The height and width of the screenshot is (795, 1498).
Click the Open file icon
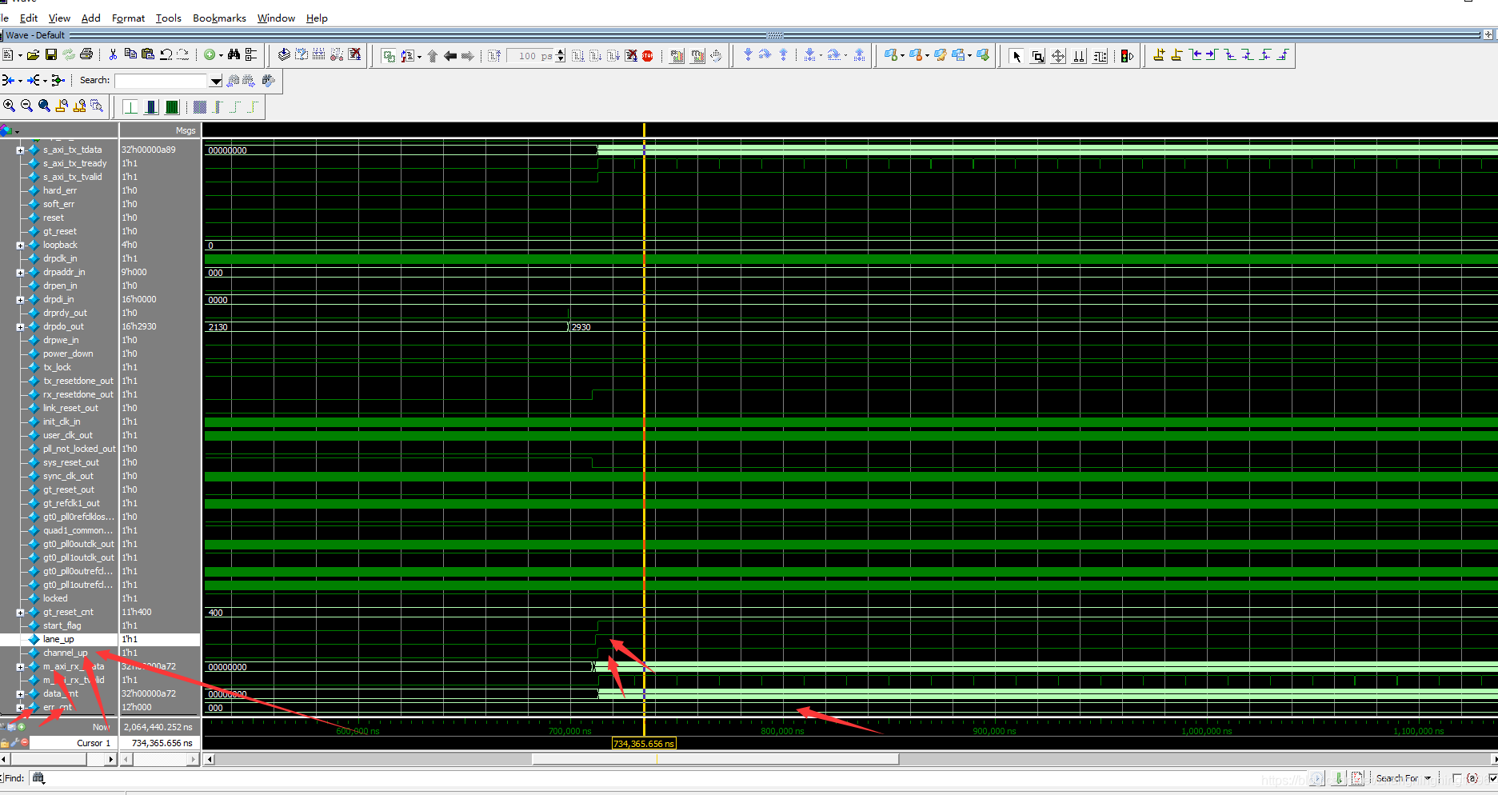33,55
